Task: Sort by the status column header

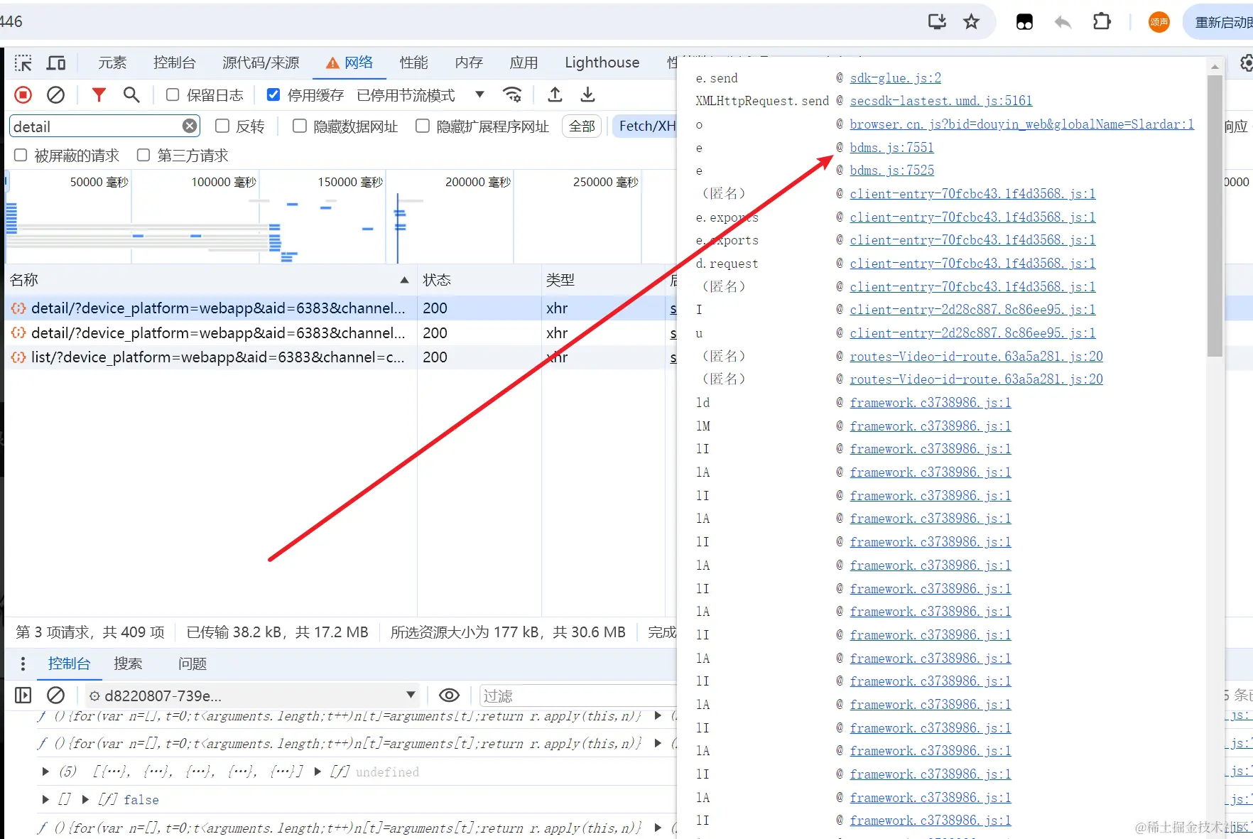Action: pos(479,280)
